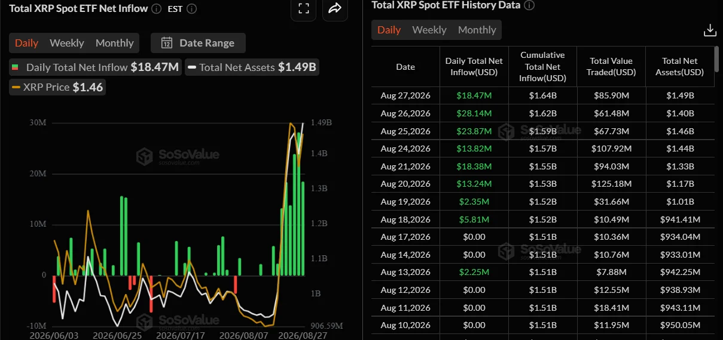The image size is (723, 340).
Task: Click info icon beside Net Inflow title
Action: [156, 8]
